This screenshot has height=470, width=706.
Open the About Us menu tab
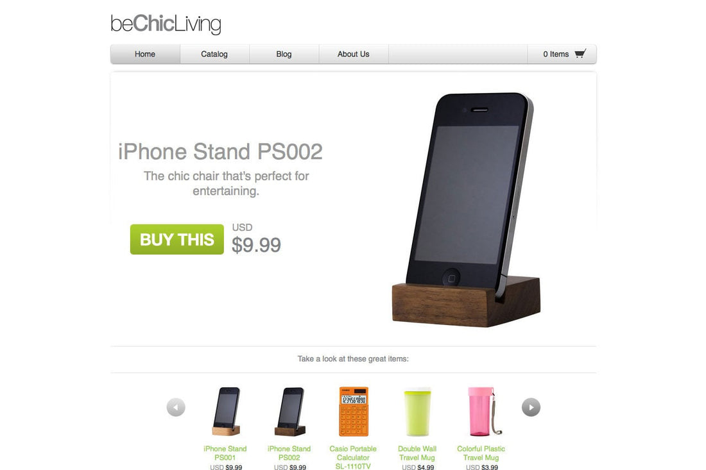pos(354,54)
